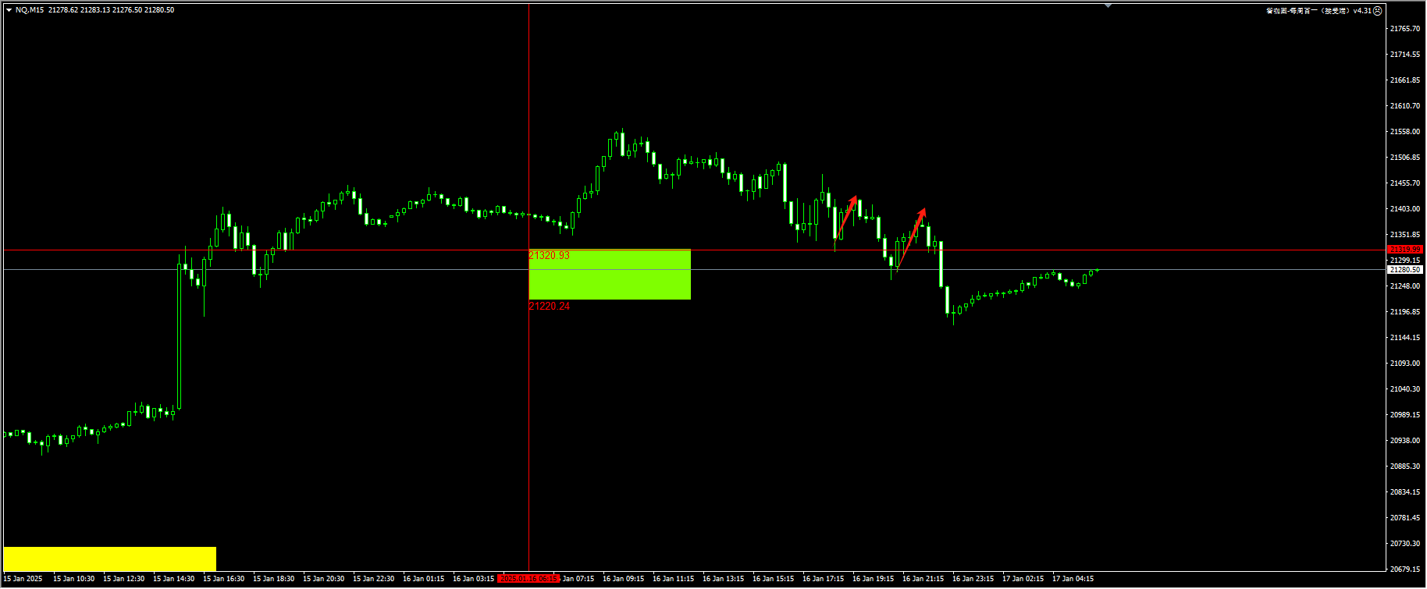Click the NQ,M15 symbol label
This screenshot has height=589, width=1427.
(x=30, y=10)
